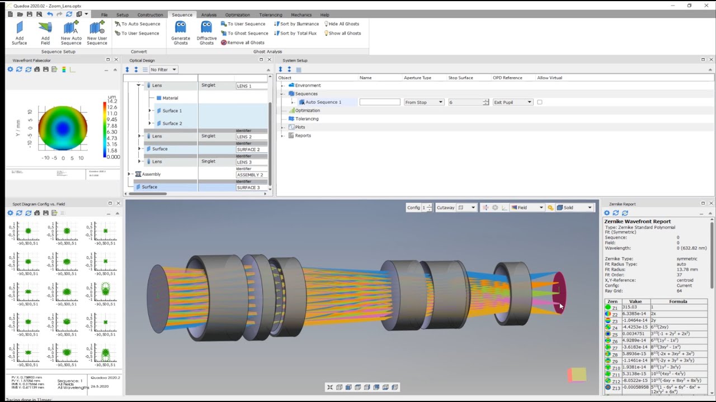Click To Auto Sequence in Convert group

[137, 24]
